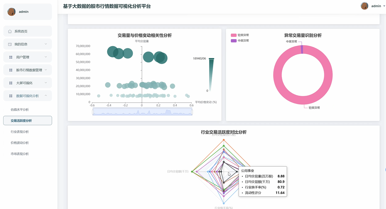Click the platform title 基于大数据的股市行情数据可视化分析平台
This screenshot has width=386, height=209.
107,6
